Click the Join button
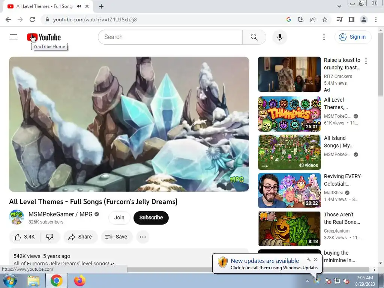Image resolution: width=384 pixels, height=288 pixels. click(x=119, y=217)
